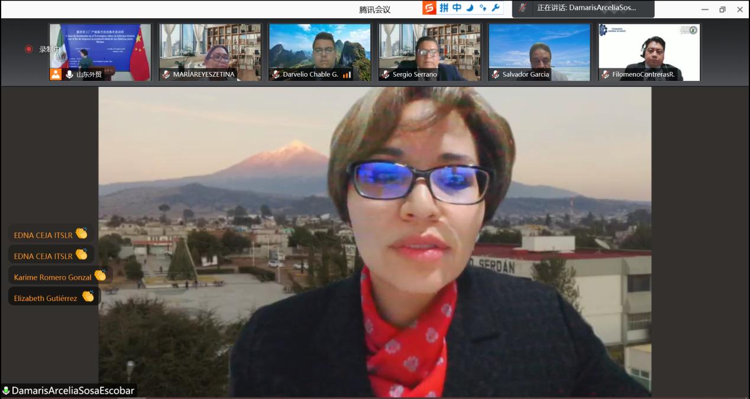Click the 录制中 recording status label
The image size is (750, 399).
tap(49, 49)
